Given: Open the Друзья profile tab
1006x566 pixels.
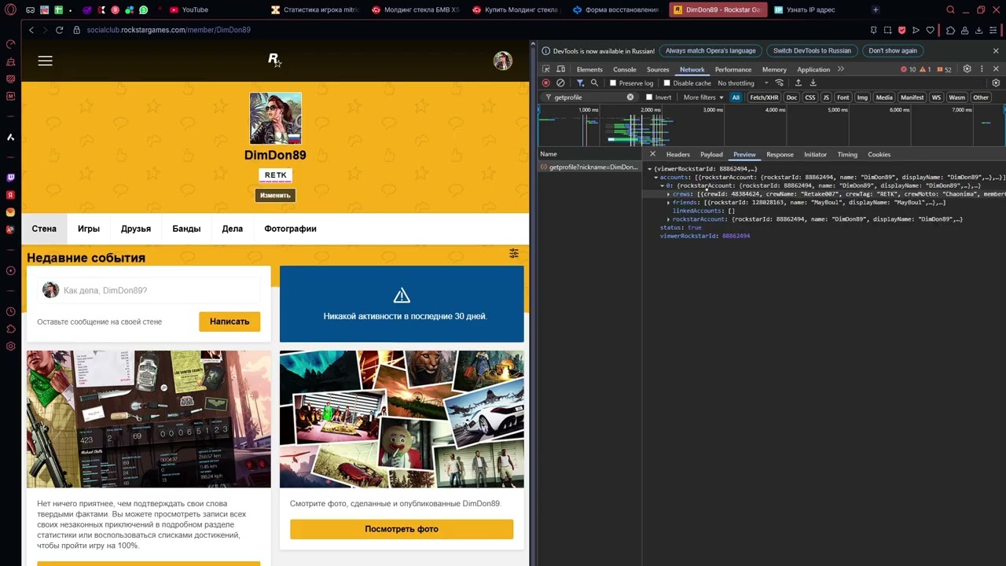Looking at the screenshot, I should (136, 229).
